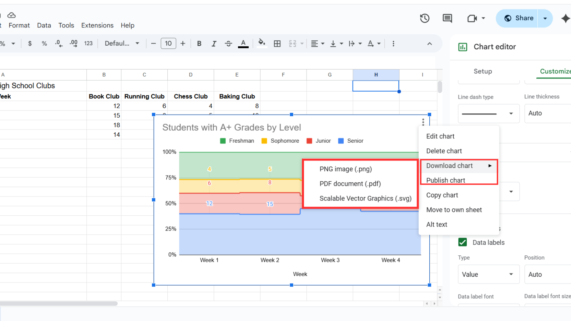The image size is (571, 321).
Task: Switch to Setup tab
Action: (x=483, y=71)
